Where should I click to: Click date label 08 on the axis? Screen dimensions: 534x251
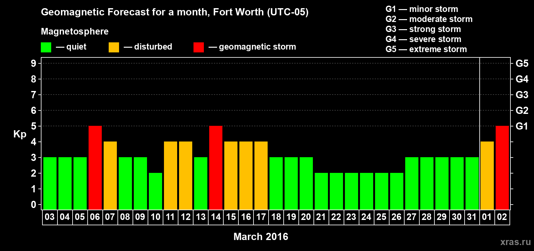click(125, 217)
